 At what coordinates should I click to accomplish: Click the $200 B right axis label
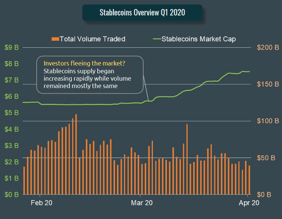[x=268, y=47]
